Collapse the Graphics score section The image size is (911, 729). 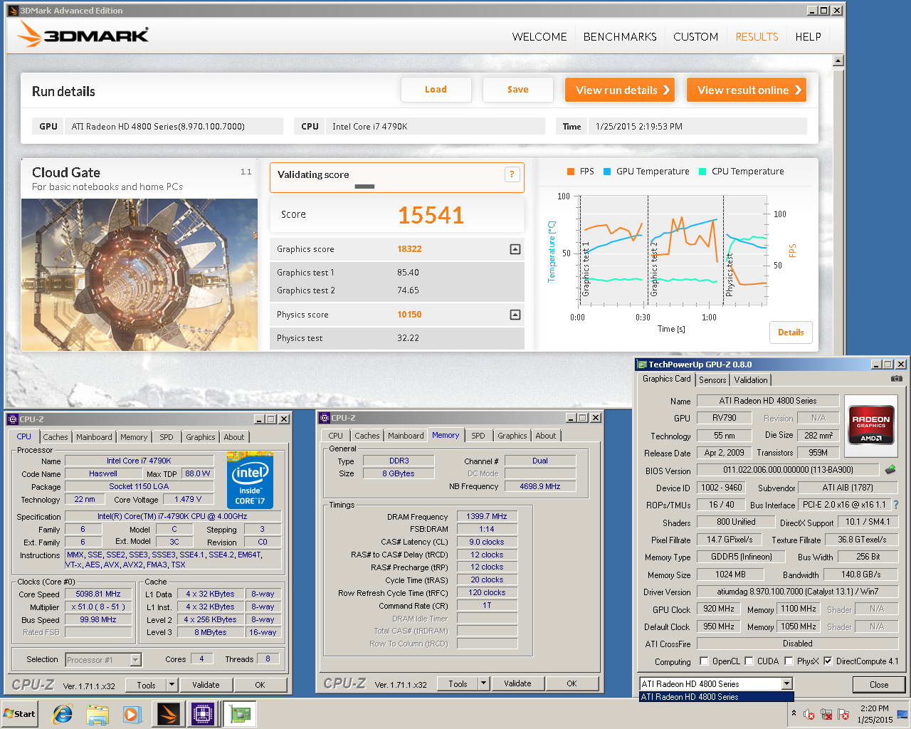click(x=515, y=249)
